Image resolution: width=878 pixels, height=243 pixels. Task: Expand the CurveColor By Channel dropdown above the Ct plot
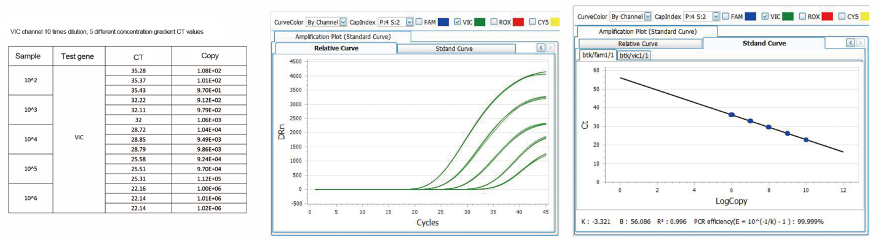[x=631, y=17]
